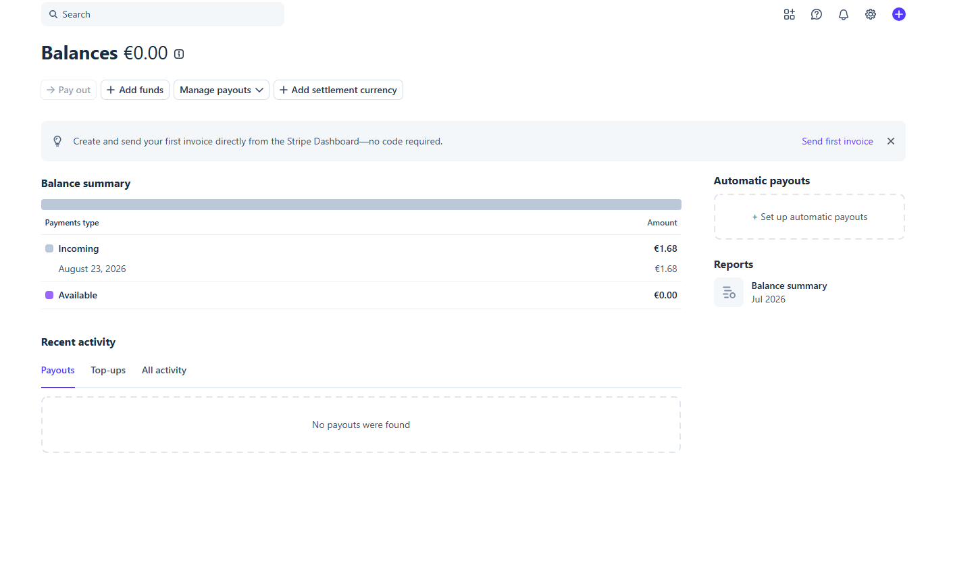
Task: Click the No payouts were found message
Action: 361,425
